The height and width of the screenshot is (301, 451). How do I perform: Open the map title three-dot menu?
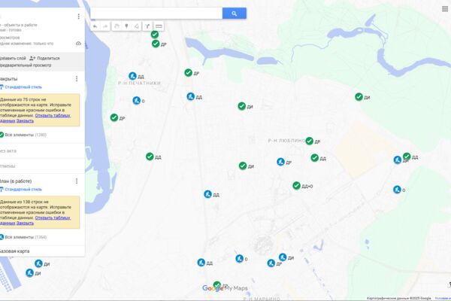pyautogui.click(x=78, y=17)
